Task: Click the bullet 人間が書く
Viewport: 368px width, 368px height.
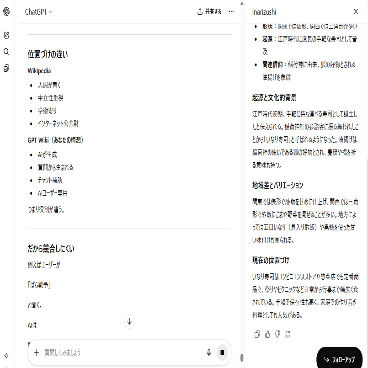Action: 49,85
